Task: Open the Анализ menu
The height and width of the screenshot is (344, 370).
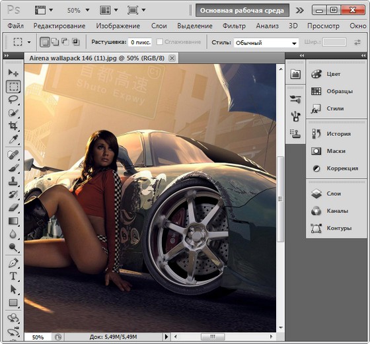Action: (268, 26)
